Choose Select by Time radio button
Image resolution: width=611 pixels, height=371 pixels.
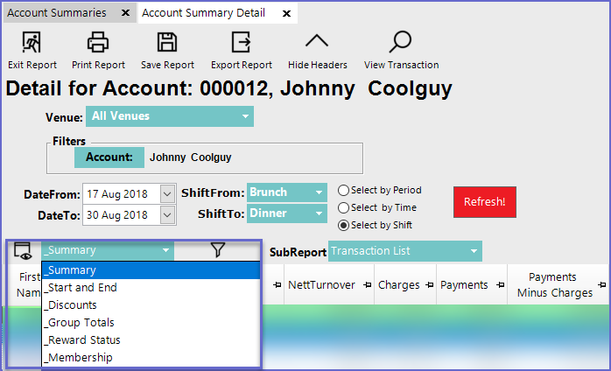coord(344,207)
